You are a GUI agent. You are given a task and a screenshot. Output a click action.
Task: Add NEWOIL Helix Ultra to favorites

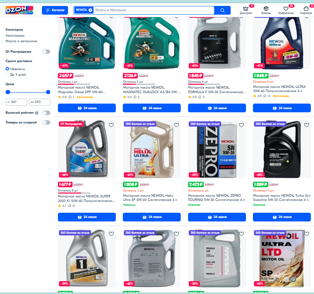tap(176, 125)
